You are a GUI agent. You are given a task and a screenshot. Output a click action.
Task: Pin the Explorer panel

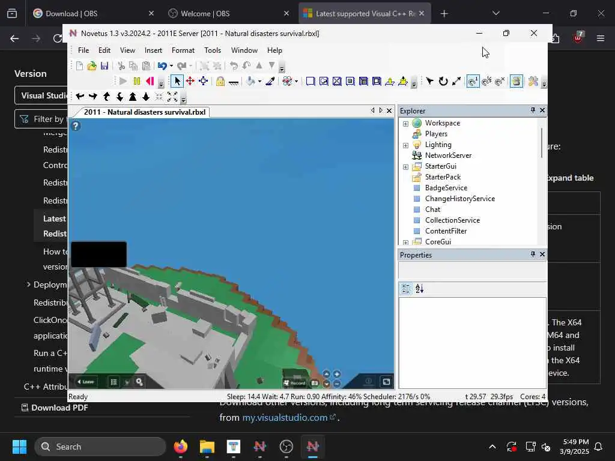pyautogui.click(x=533, y=110)
